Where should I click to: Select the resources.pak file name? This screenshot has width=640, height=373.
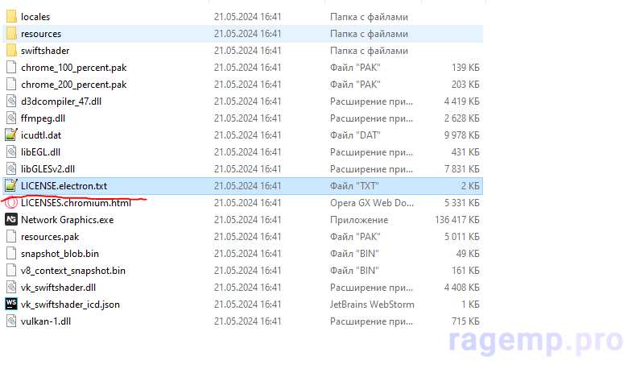[50, 236]
